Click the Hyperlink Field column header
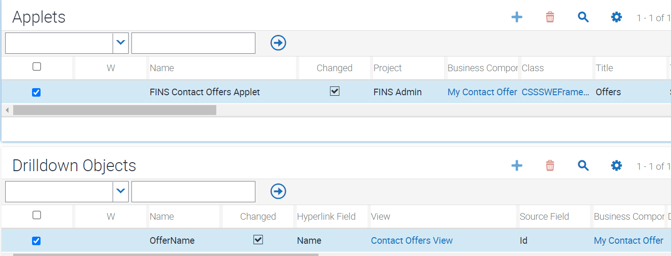The width and height of the screenshot is (671, 256). [326, 217]
